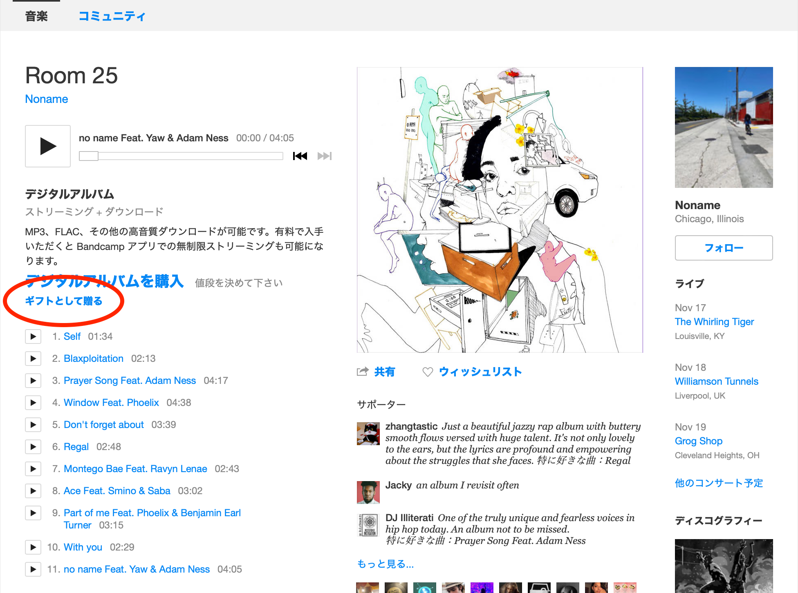Open Ace Feat. Smino & Saba link
798x593 pixels.
[x=117, y=491]
